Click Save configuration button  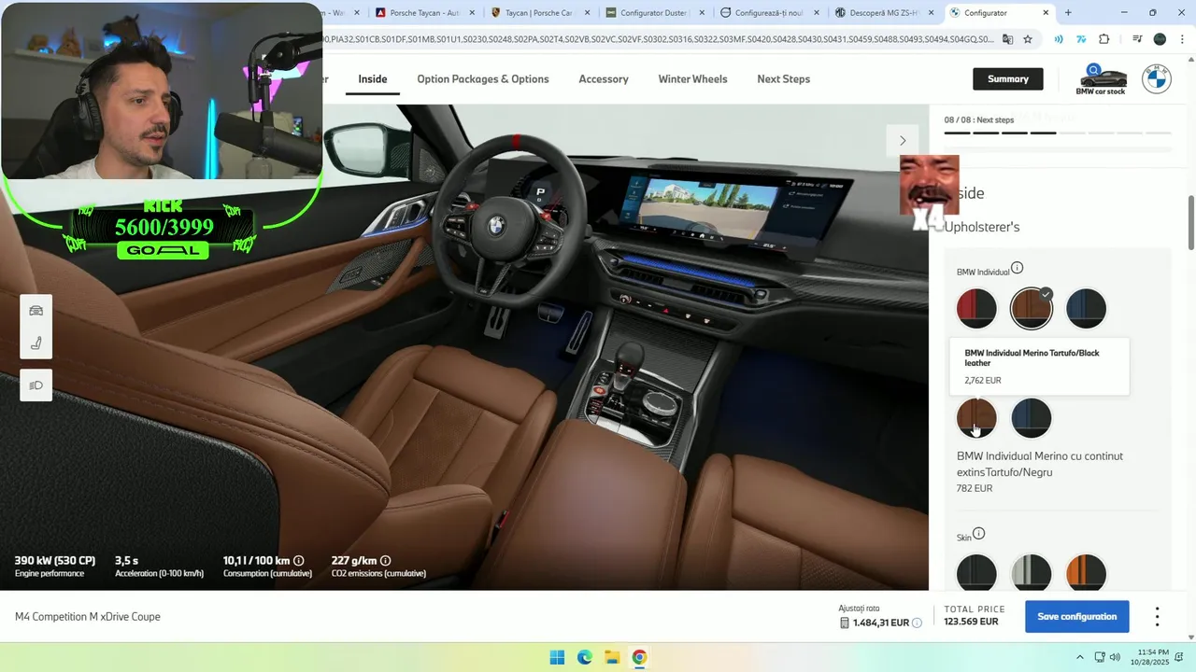1077,617
